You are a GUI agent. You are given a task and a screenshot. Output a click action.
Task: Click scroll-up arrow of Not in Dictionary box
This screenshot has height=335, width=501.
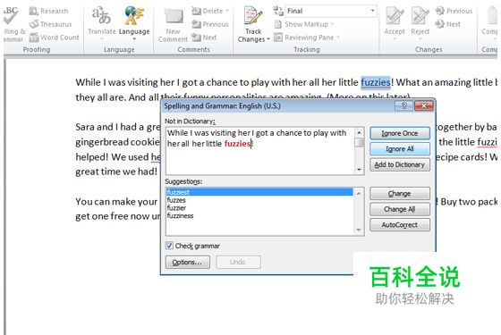point(359,132)
